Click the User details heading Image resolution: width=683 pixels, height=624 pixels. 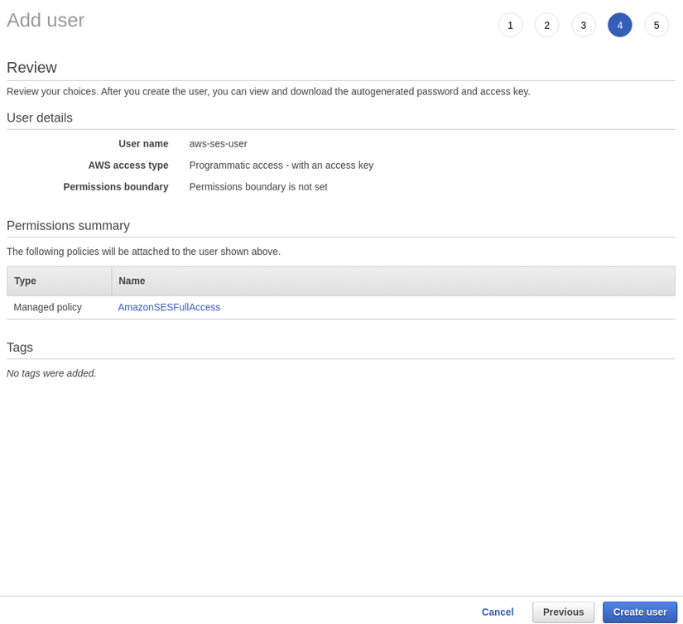coord(40,118)
